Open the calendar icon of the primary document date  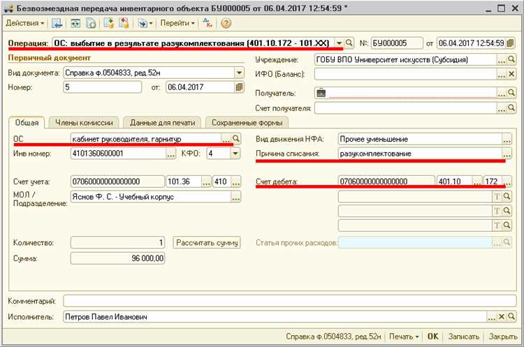(x=239, y=87)
